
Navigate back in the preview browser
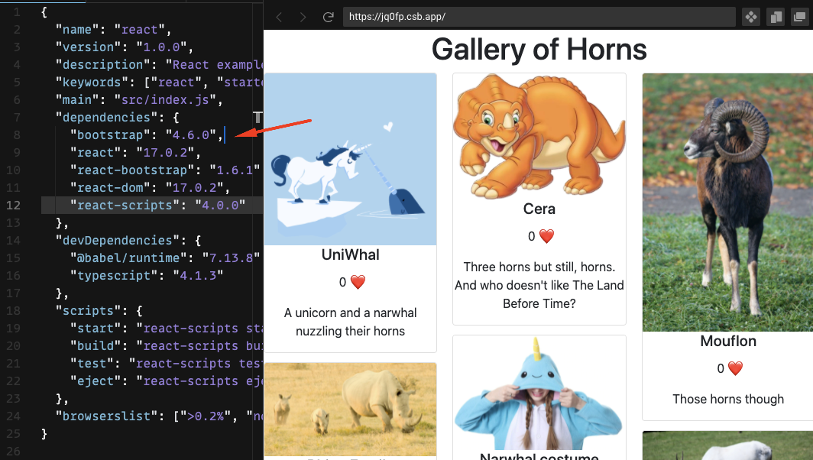(278, 16)
